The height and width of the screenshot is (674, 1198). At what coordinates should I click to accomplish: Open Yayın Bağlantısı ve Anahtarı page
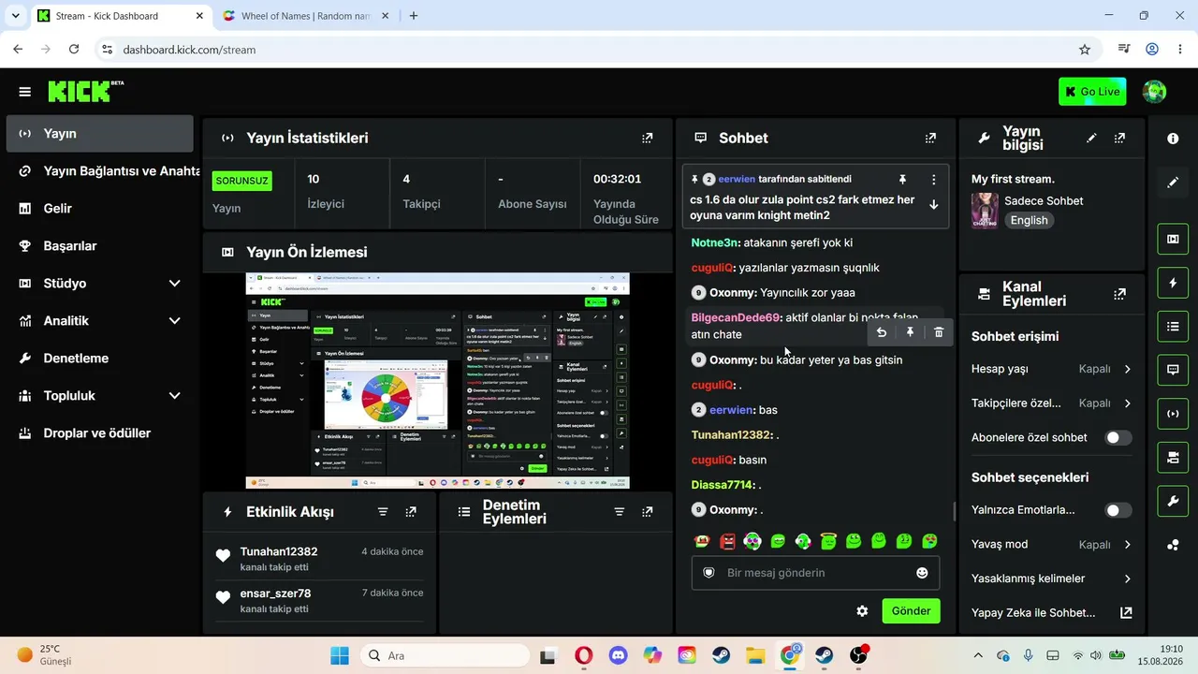(99, 170)
